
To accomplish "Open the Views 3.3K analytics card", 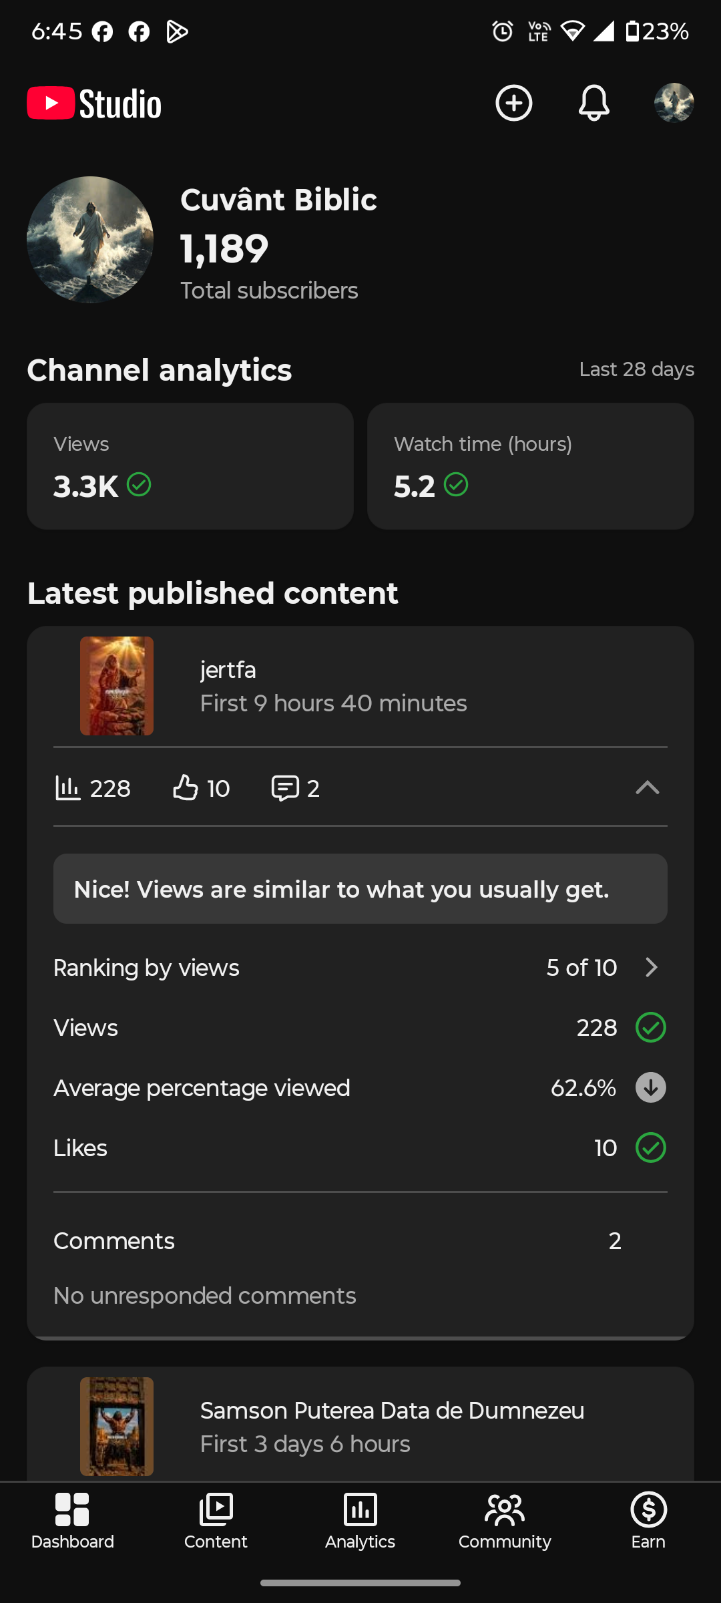I will pyautogui.click(x=190, y=466).
